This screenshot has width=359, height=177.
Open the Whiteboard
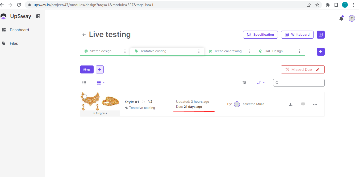pos(297,35)
